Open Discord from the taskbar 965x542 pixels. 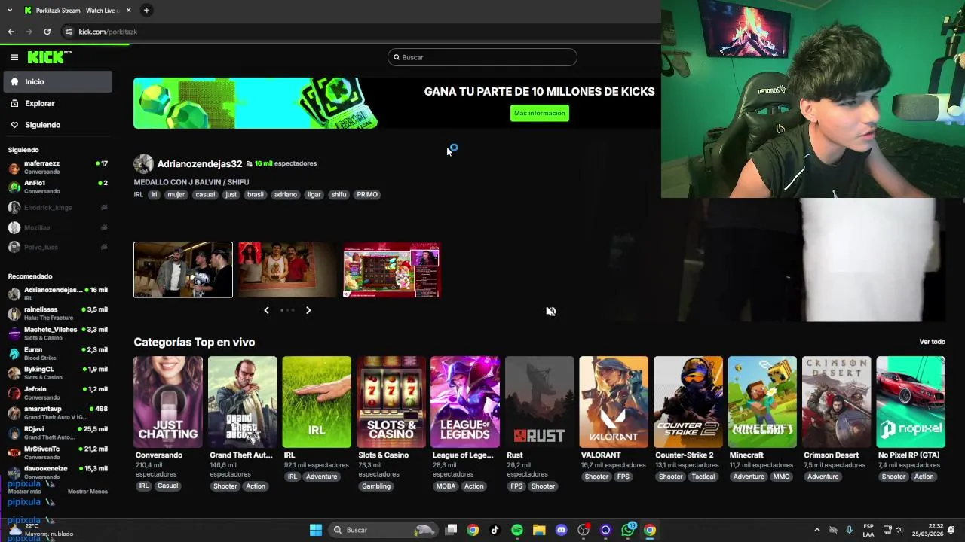click(x=561, y=530)
